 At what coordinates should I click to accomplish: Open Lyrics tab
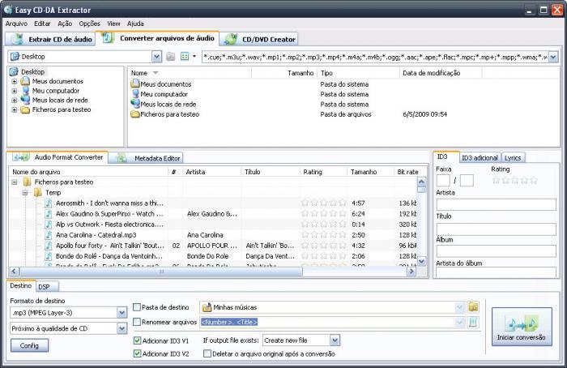tap(513, 158)
